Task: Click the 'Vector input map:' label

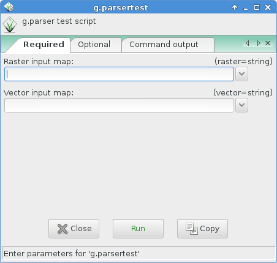Action: tap(39, 93)
